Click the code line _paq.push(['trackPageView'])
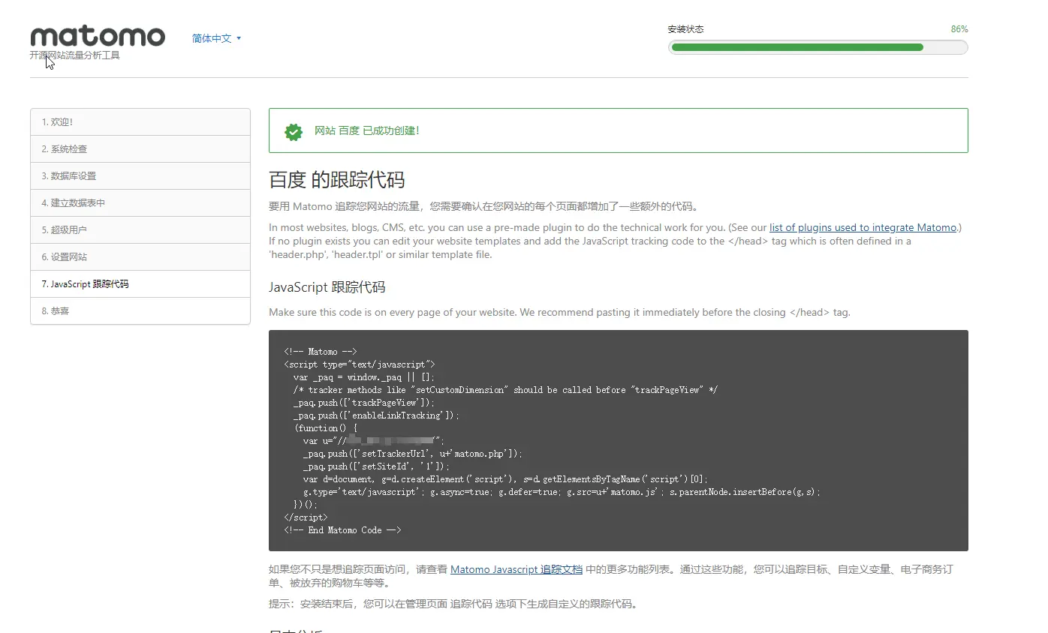Image resolution: width=1048 pixels, height=633 pixels. pyautogui.click(x=364, y=403)
